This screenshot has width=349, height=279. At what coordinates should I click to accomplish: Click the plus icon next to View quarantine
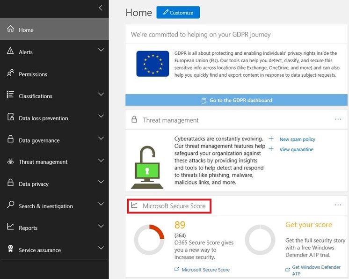[271, 149]
